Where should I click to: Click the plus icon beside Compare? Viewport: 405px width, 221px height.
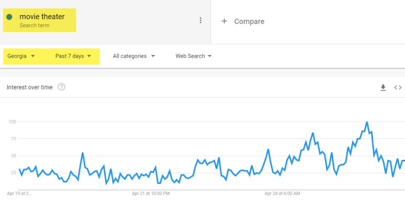(x=224, y=21)
